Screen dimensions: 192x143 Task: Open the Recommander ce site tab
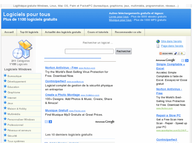pyautogui.click(x=128, y=32)
